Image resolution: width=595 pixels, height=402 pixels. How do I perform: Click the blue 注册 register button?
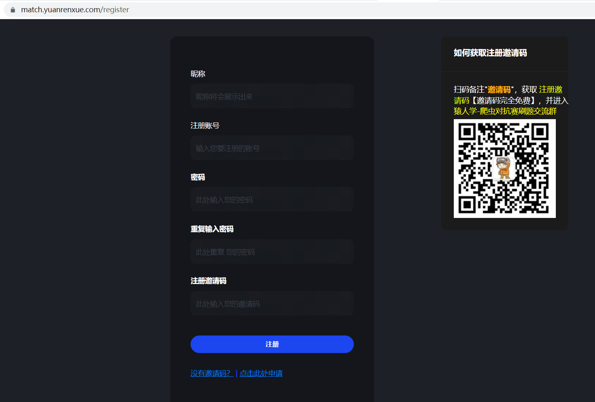[x=272, y=344]
